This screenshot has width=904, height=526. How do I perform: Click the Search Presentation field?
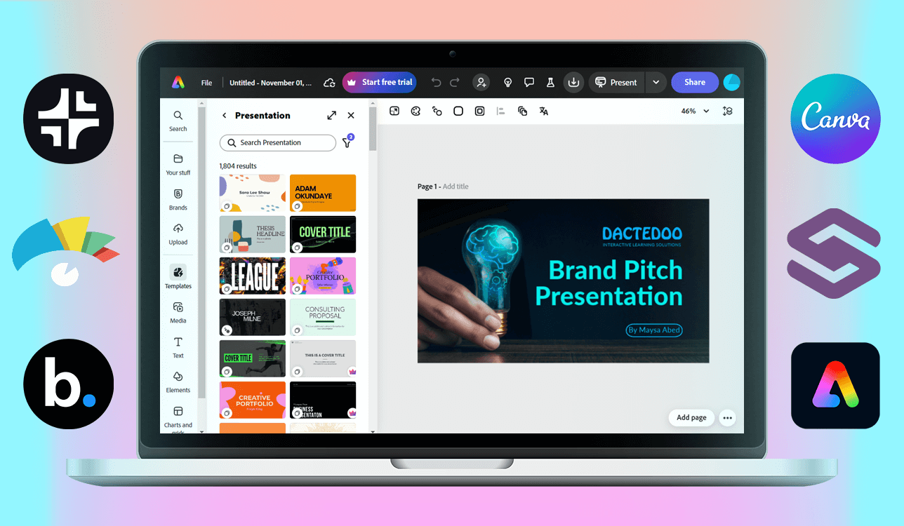coord(278,142)
